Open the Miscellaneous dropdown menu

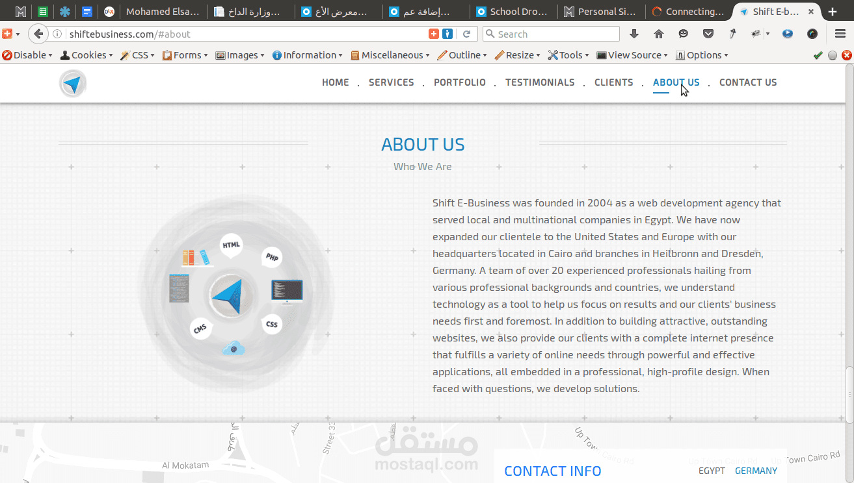click(x=390, y=55)
